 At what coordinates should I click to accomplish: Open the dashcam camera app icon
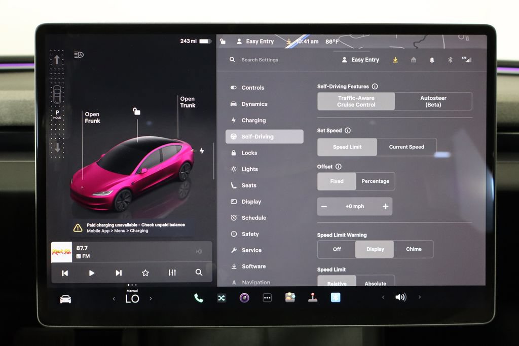coord(244,298)
